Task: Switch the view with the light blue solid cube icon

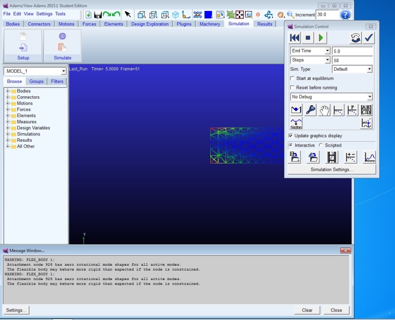Action: (175, 15)
